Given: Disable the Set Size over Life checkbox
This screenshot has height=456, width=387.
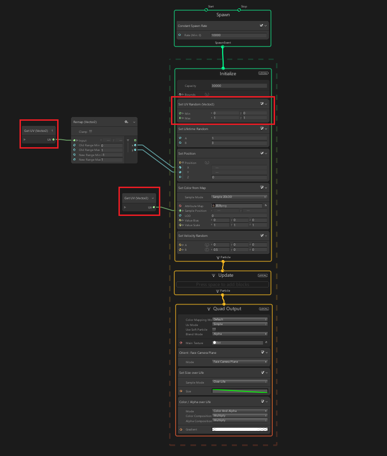Looking at the screenshot, I should [x=262, y=372].
